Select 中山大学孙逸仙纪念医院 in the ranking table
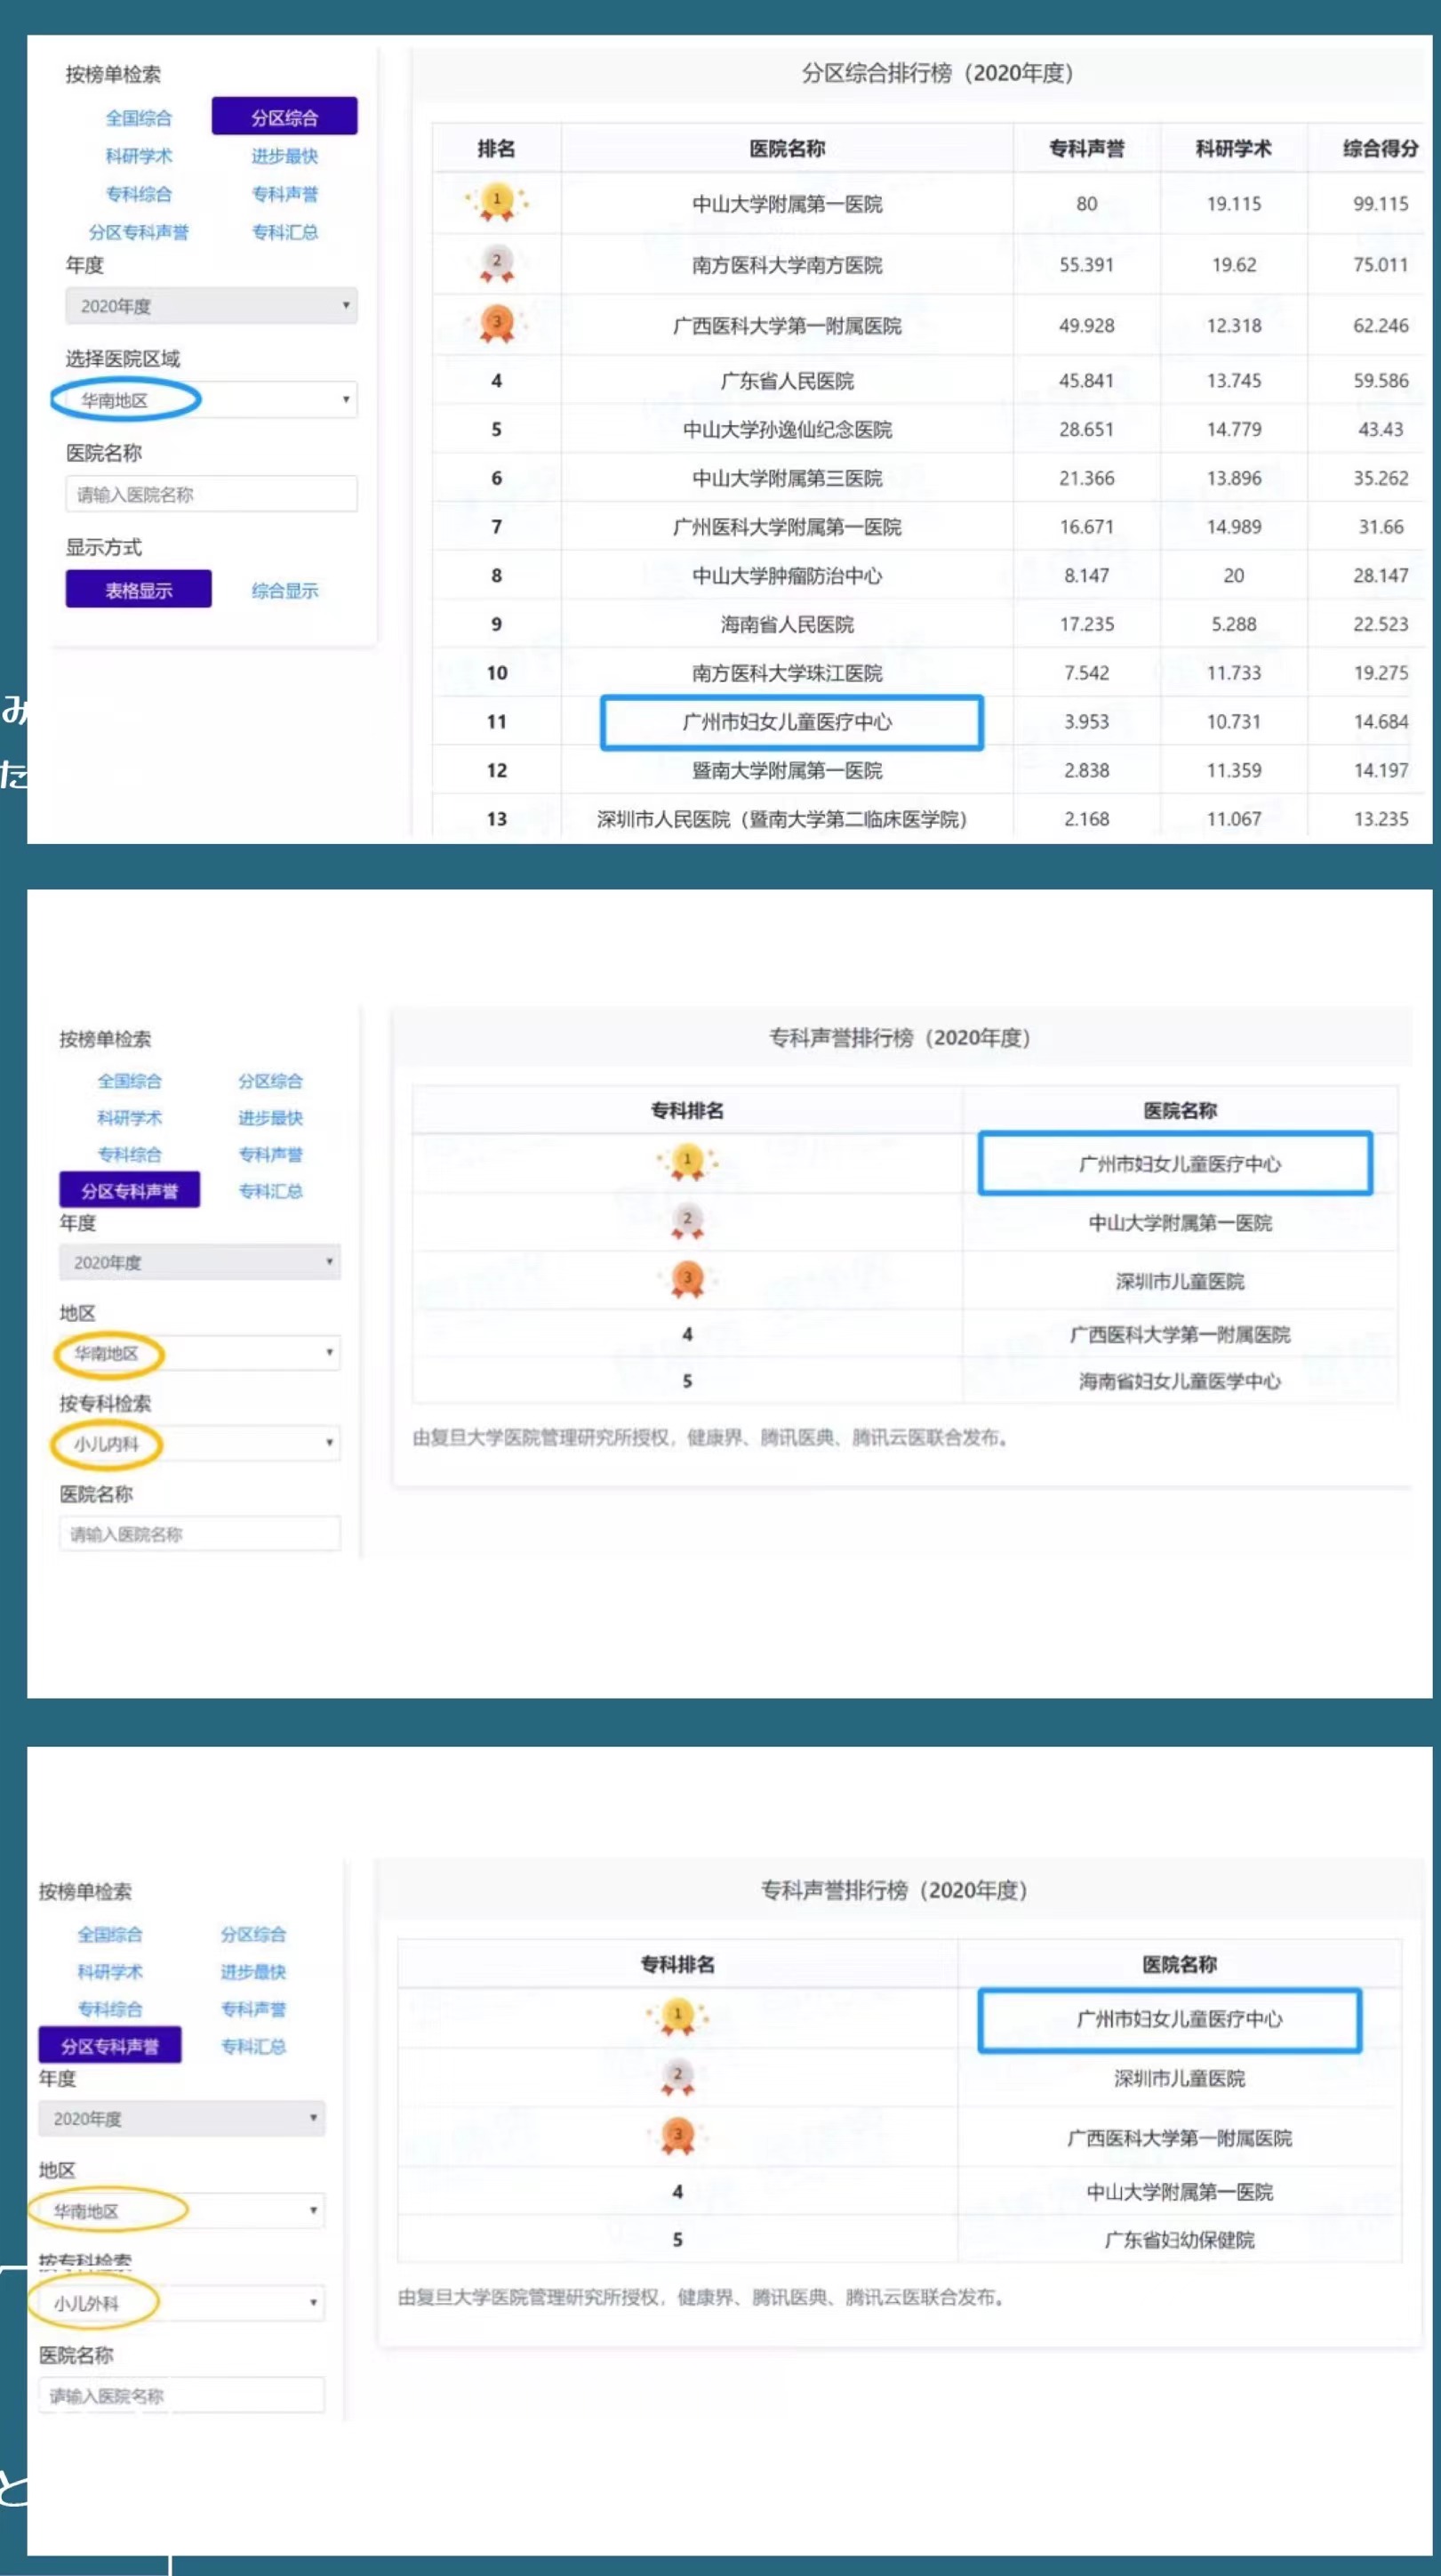Image resolution: width=1441 pixels, height=2576 pixels. click(788, 429)
